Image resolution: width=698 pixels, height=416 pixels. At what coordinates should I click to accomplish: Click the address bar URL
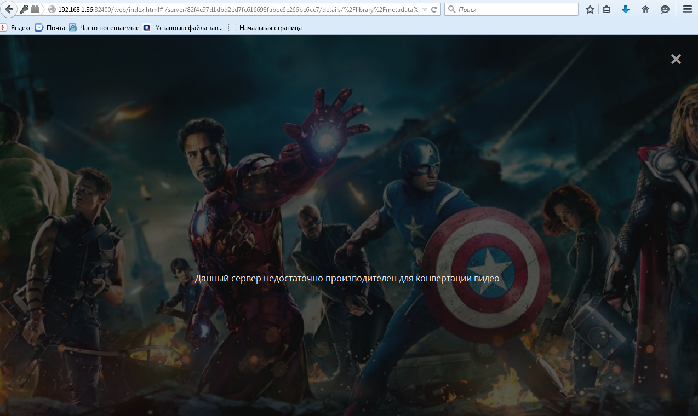click(x=238, y=9)
